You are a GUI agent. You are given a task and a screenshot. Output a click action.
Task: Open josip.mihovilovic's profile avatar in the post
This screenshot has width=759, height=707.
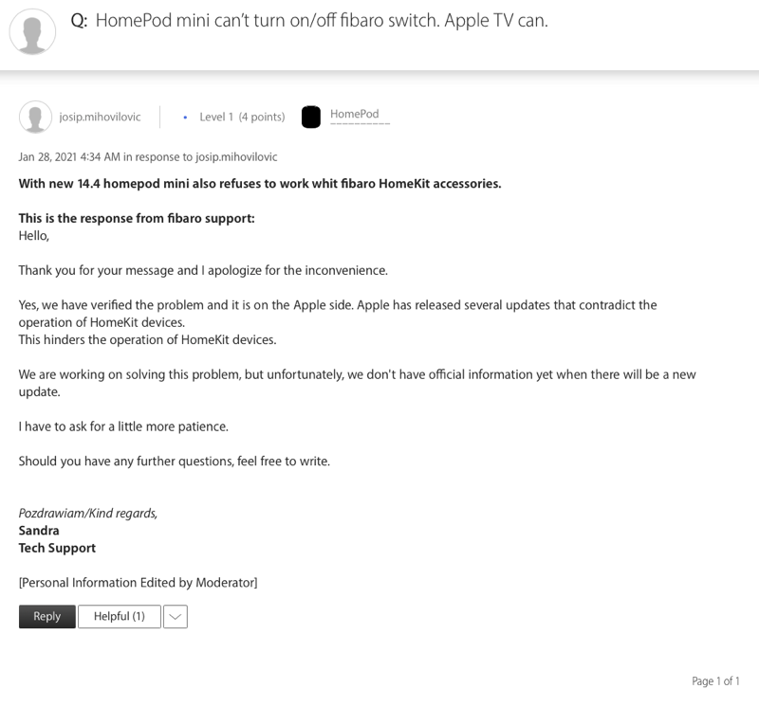pyautogui.click(x=35, y=117)
